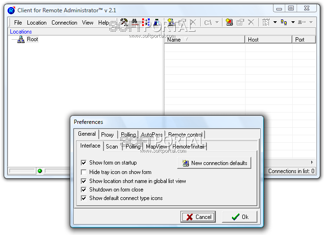Viewport: 324px width, 235px height.
Task: Click the grayed location properties icon
Action: [182, 22]
